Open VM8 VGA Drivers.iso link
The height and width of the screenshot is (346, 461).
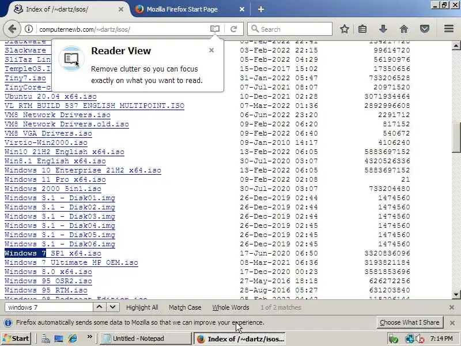tap(48, 133)
